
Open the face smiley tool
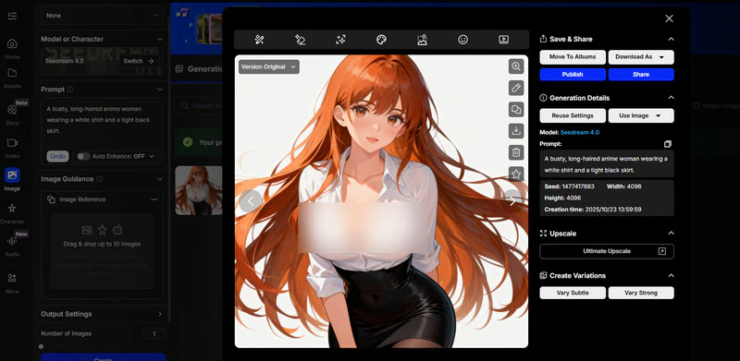pos(463,40)
